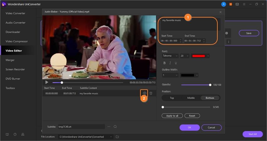
Task: Open output folder icon
Action: coord(117,137)
